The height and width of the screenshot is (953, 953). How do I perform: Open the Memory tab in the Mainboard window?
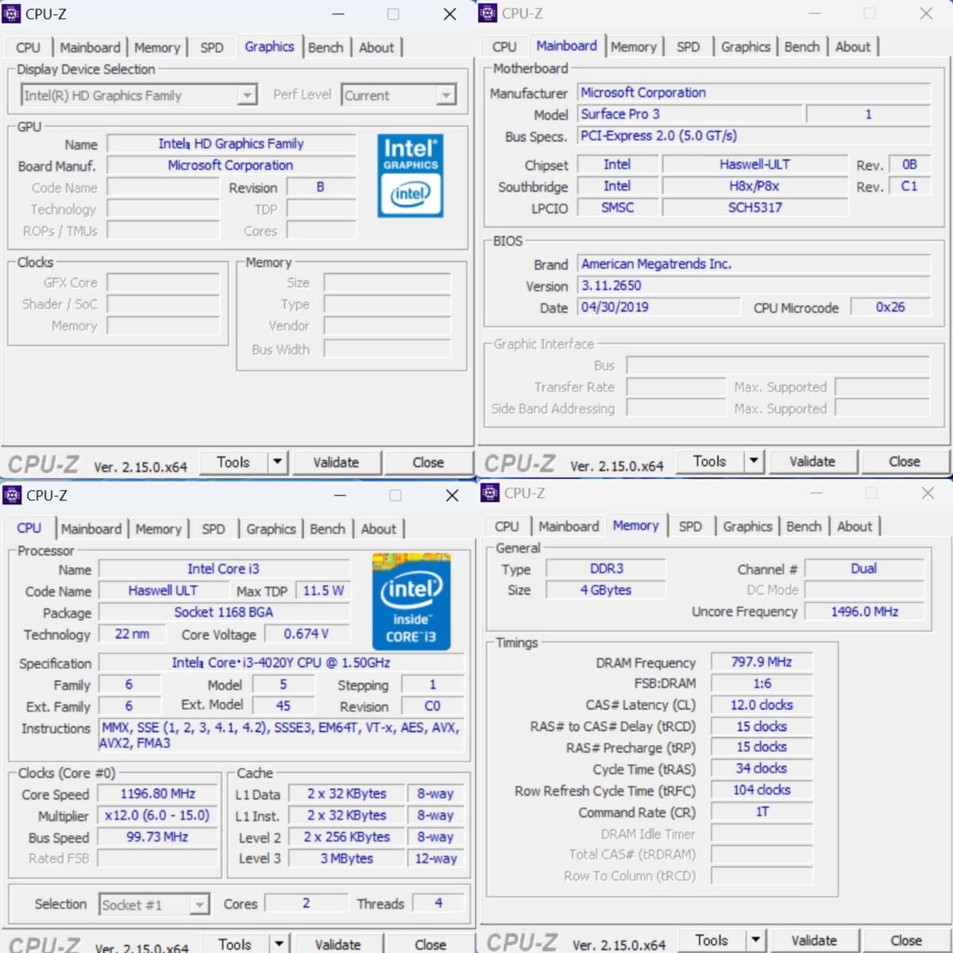tap(634, 47)
